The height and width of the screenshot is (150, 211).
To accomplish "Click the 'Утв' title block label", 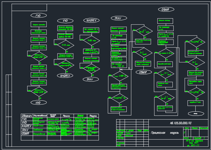I will 119,145.
